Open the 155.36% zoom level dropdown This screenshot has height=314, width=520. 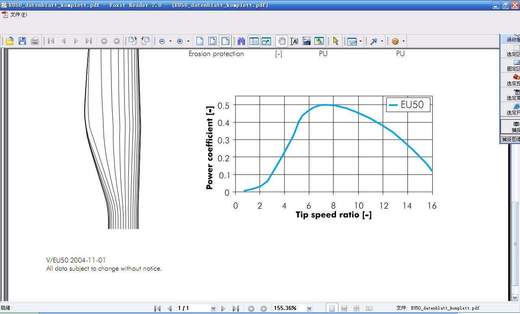click(x=309, y=308)
